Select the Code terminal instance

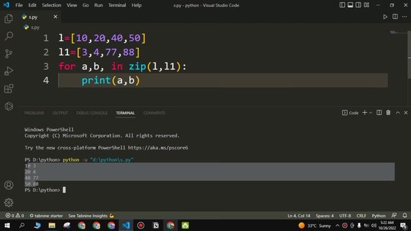click(350, 113)
